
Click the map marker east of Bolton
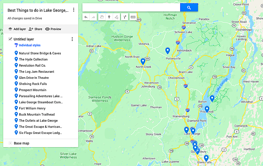212,98
